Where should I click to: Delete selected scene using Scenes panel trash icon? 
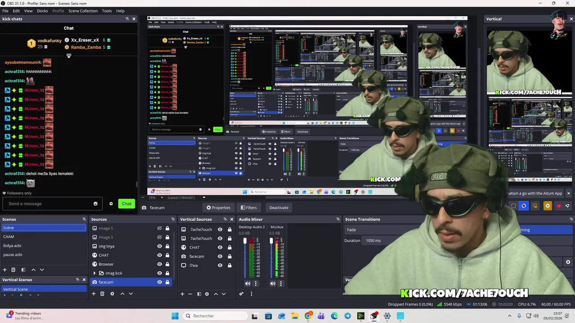click(x=13, y=270)
